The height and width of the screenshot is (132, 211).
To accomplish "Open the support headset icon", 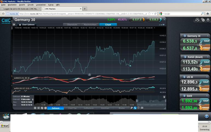I will [197, 20].
